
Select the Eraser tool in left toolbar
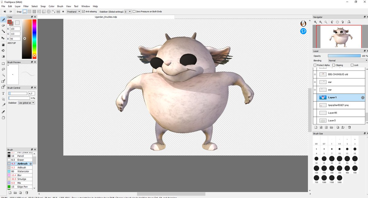pyautogui.click(x=3, y=25)
